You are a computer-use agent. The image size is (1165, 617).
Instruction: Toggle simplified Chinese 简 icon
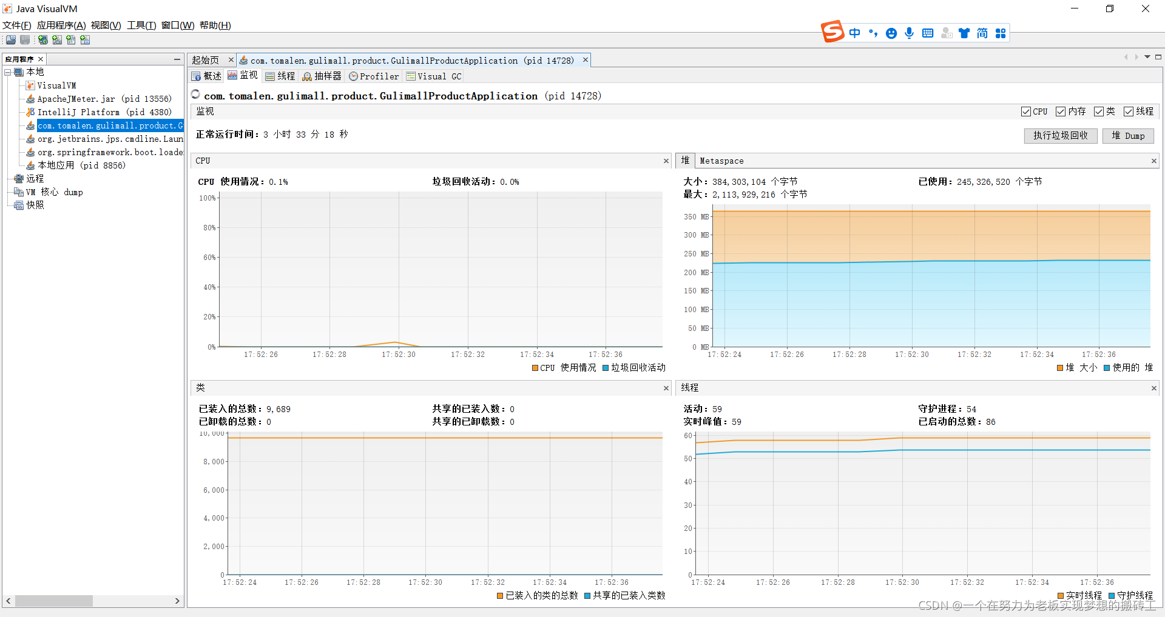tap(982, 33)
